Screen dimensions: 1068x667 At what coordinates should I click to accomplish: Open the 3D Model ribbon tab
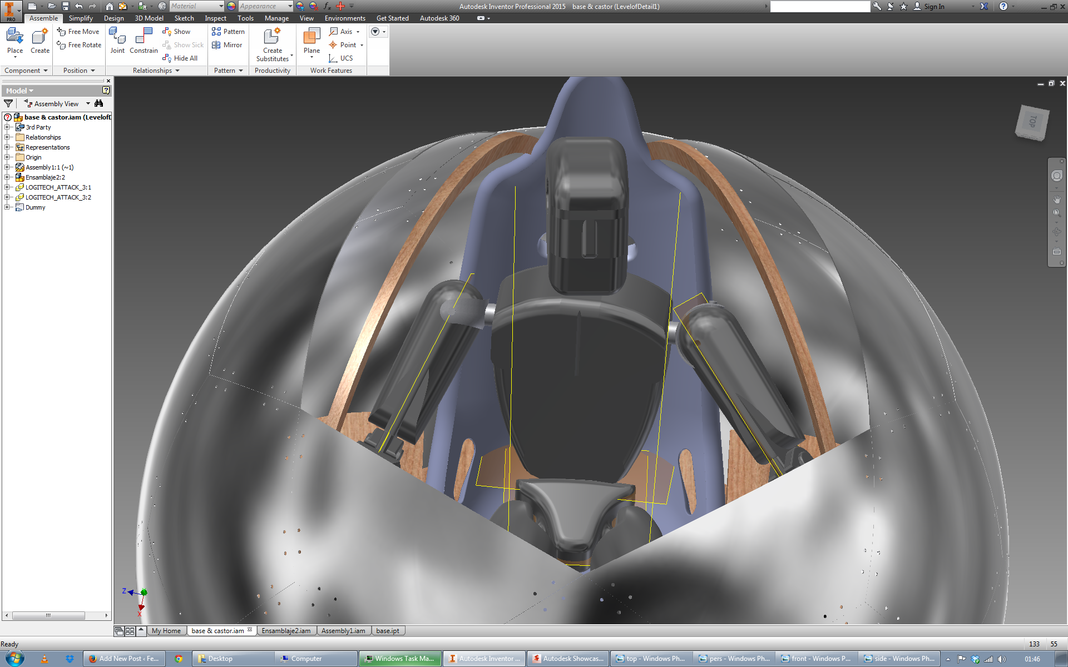coord(149,18)
